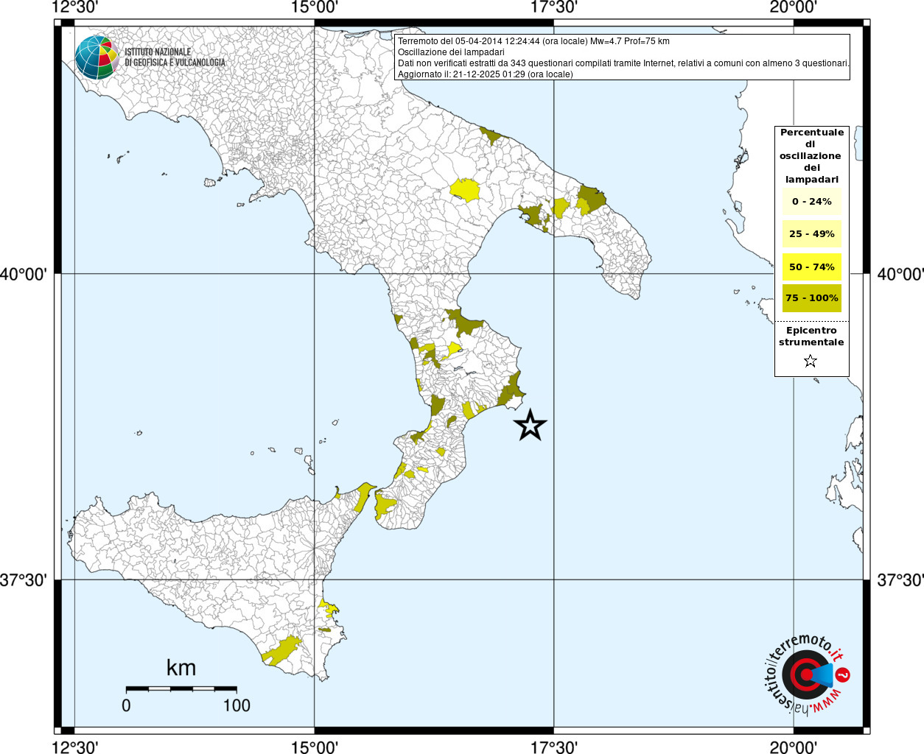Click the black-and-white km scale bar
924x754 pixels.
point(181,689)
